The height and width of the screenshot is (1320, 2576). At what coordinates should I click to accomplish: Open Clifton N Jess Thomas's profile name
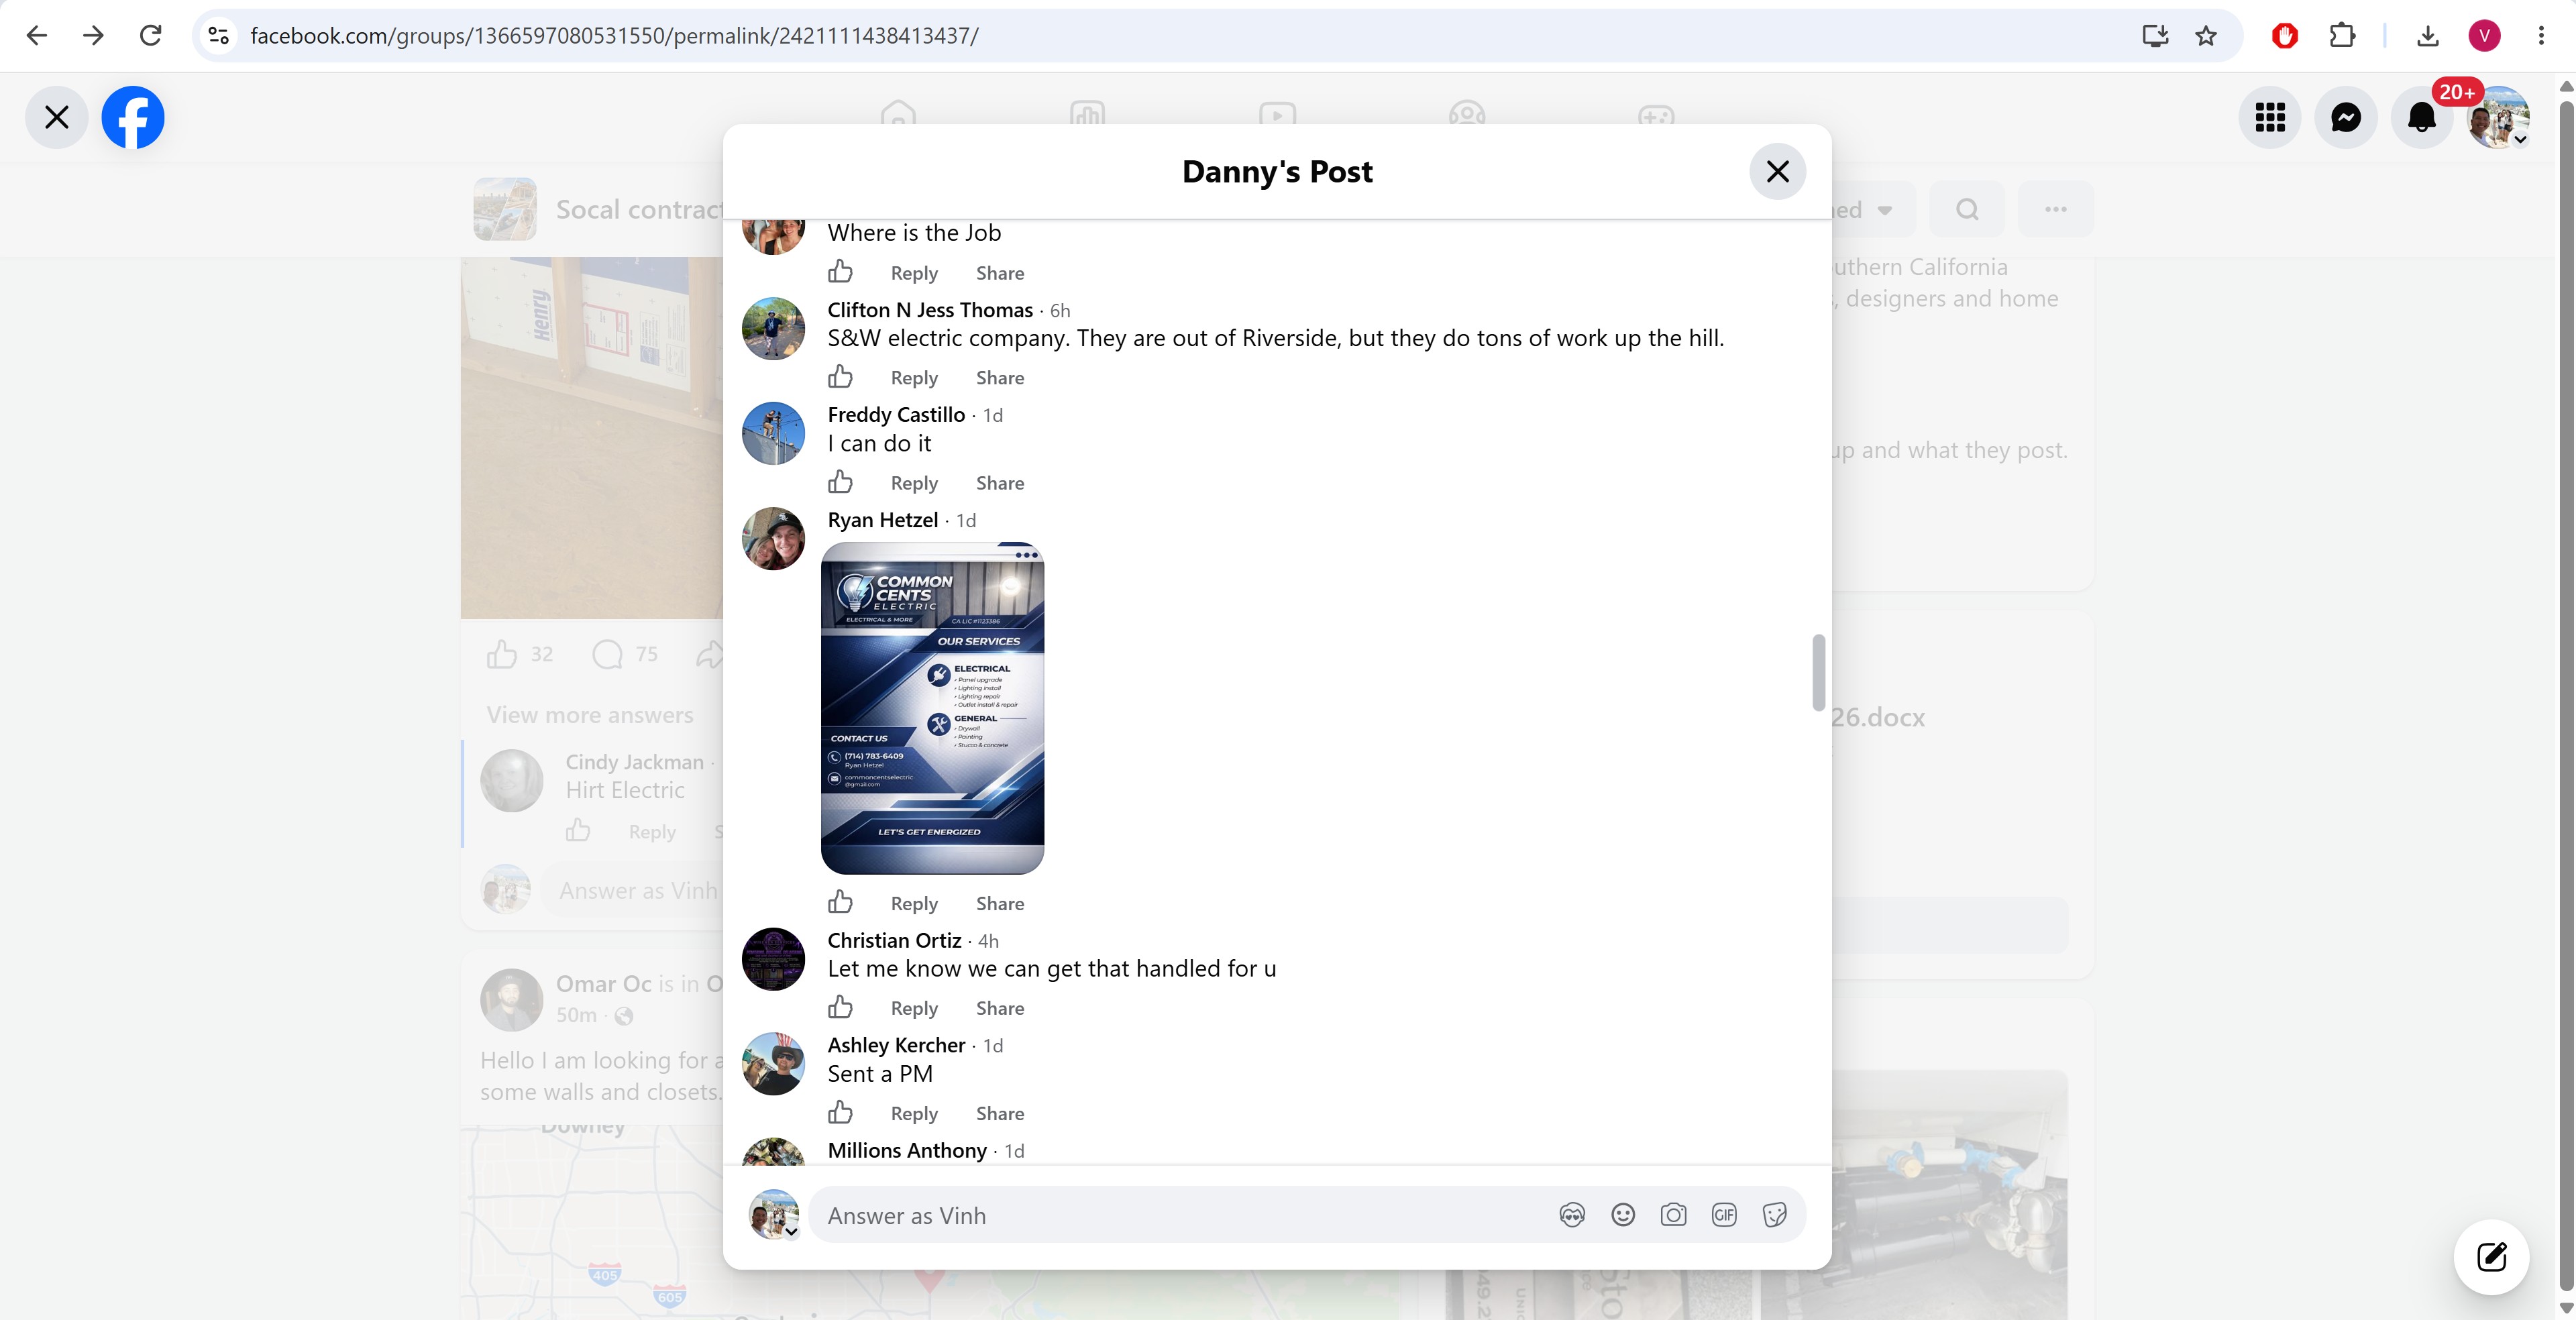[x=930, y=310]
